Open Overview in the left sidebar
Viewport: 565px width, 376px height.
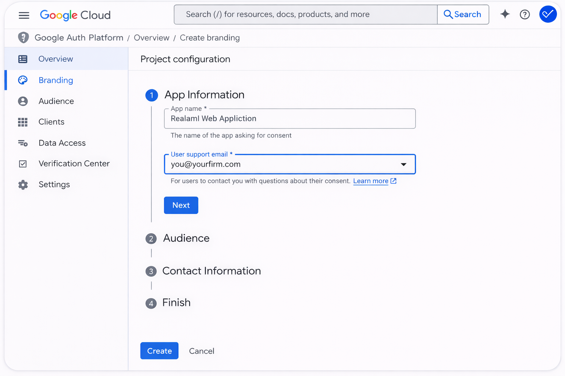tap(56, 59)
